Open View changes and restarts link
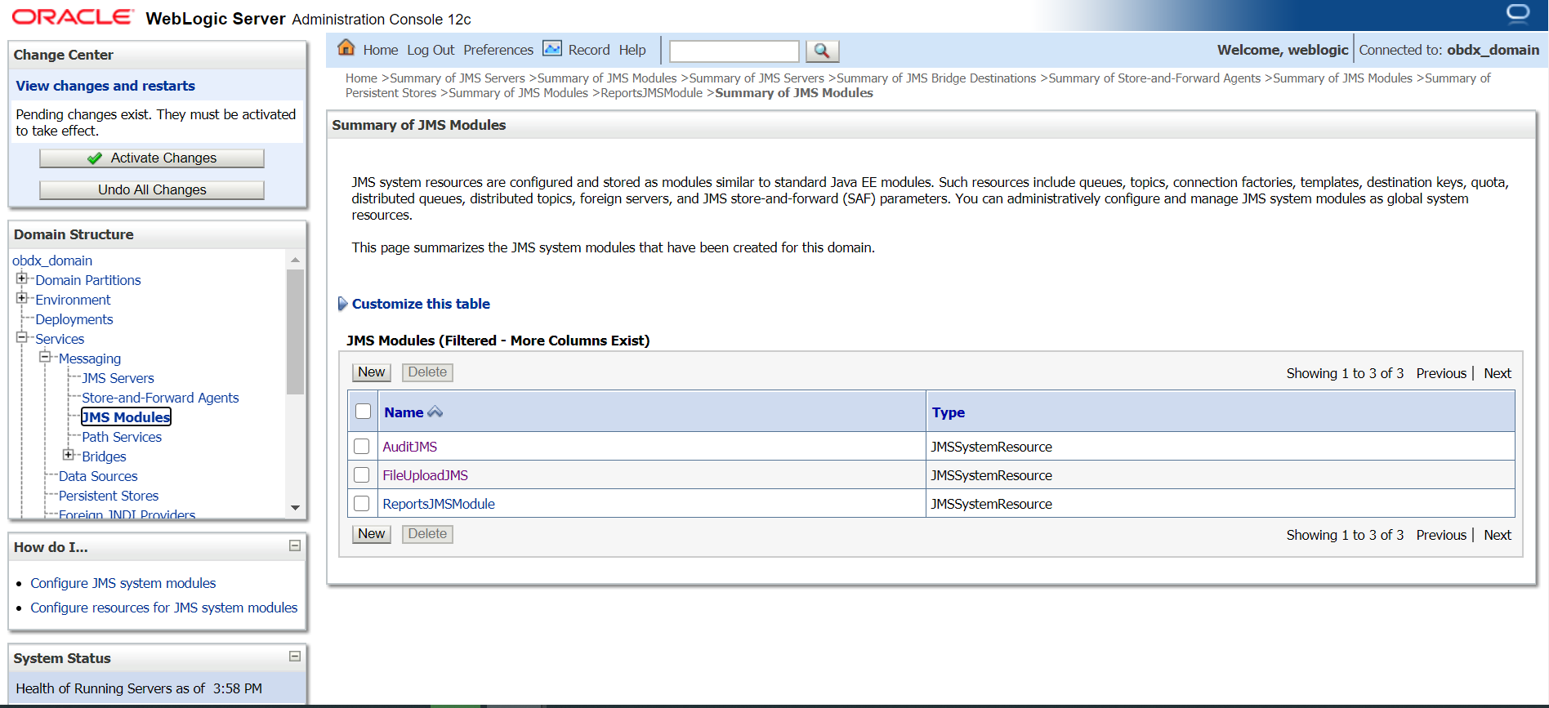 coord(105,86)
